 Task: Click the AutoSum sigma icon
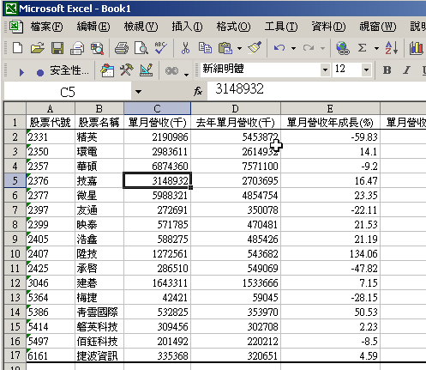[363, 48]
